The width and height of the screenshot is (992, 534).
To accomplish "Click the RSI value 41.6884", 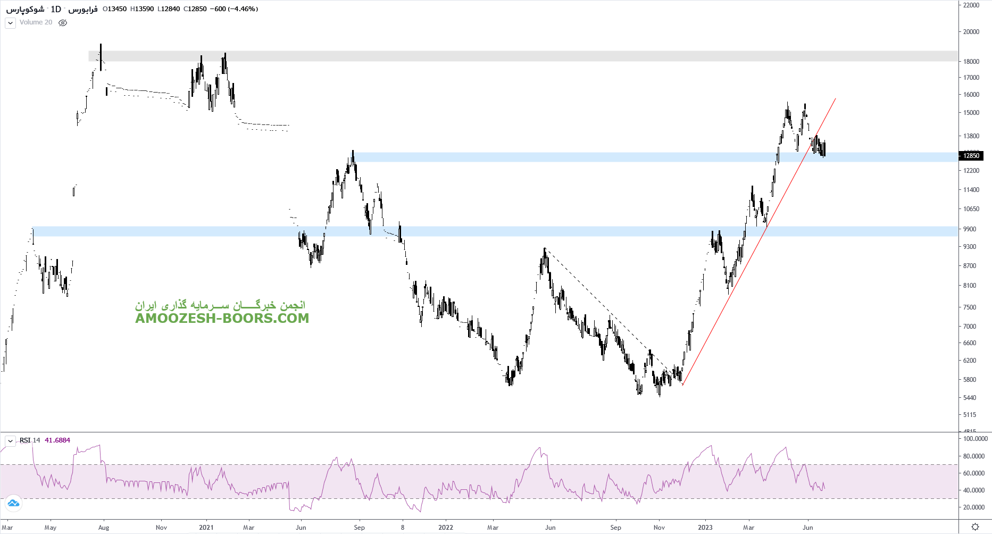I will (x=57, y=440).
